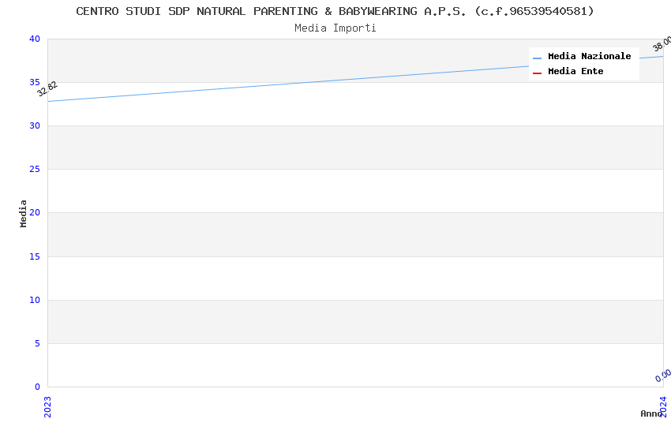Viewport: 671px width, 434px height.
Task: Click the 40 y-axis tick label
Action: point(34,39)
